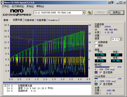Enable the 模拟 simulation checkbox
Viewport: 127px width, 97px height.
click(96, 46)
